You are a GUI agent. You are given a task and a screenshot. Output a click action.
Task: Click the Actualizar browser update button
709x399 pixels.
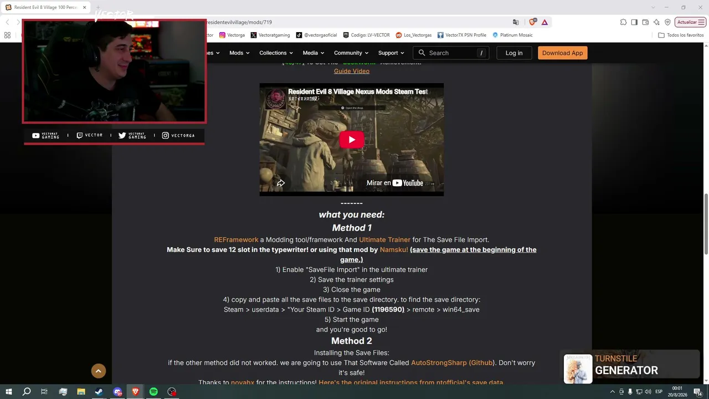tap(690, 22)
